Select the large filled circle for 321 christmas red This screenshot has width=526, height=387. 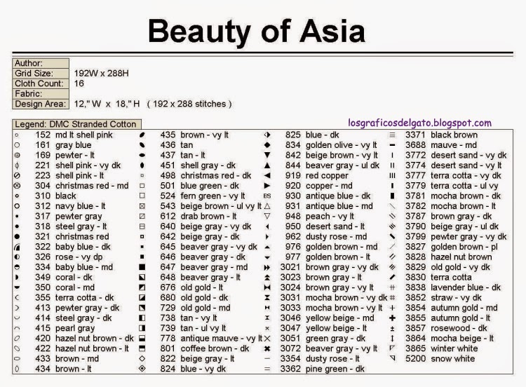coord(17,236)
